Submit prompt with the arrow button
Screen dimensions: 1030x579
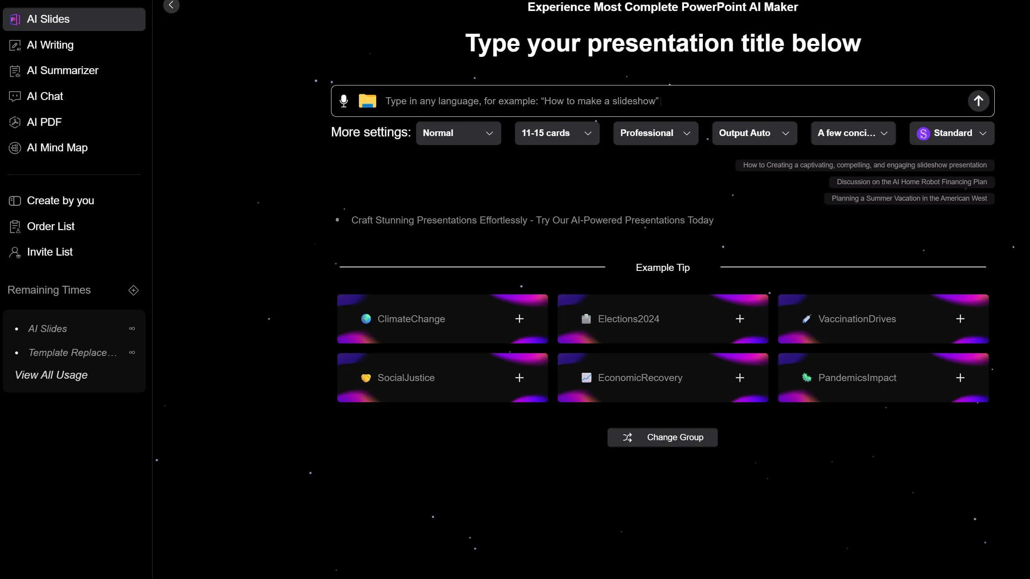point(978,101)
